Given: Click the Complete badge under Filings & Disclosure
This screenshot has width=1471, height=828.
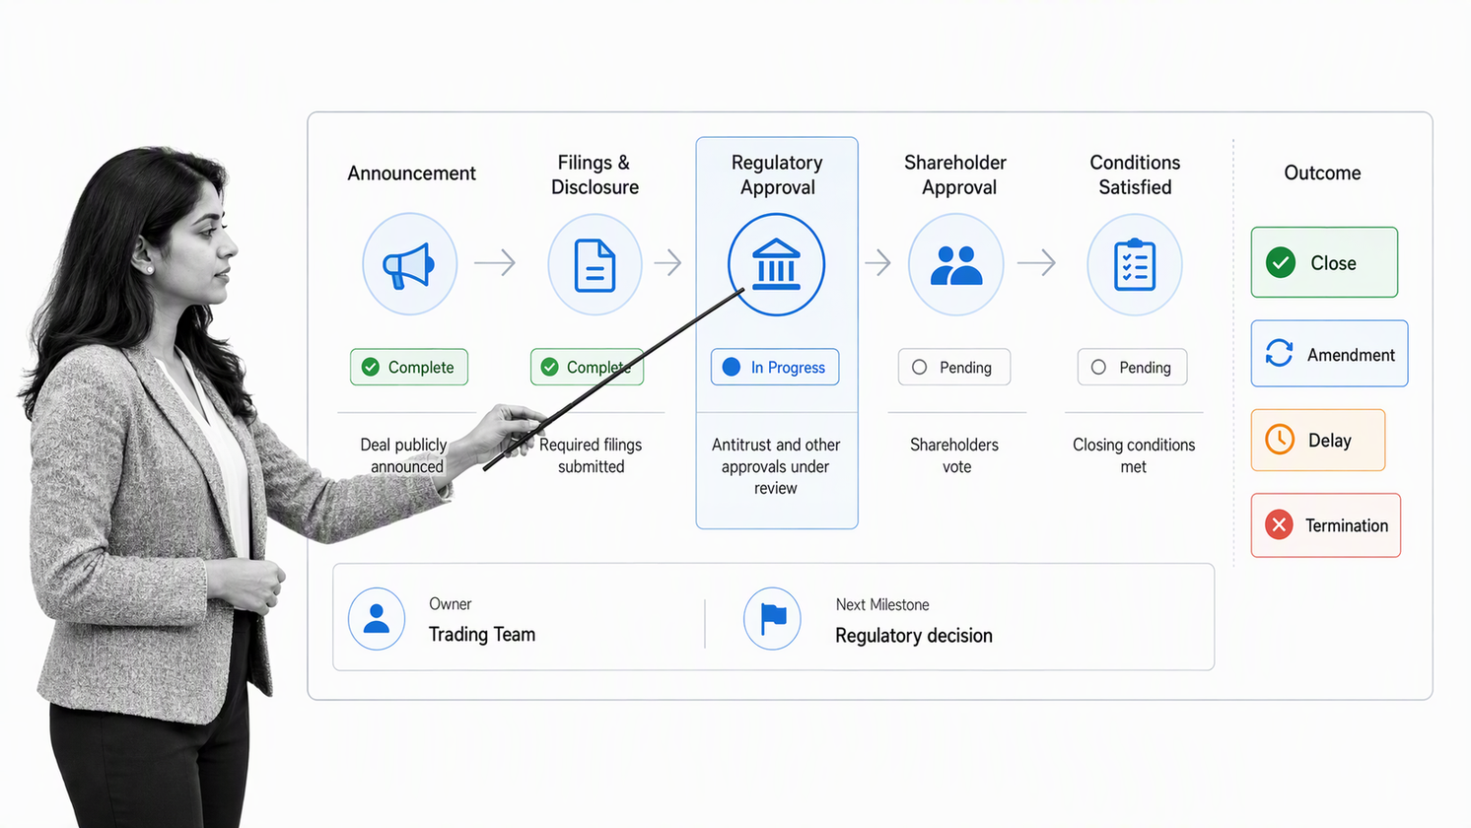Looking at the screenshot, I should tap(588, 367).
